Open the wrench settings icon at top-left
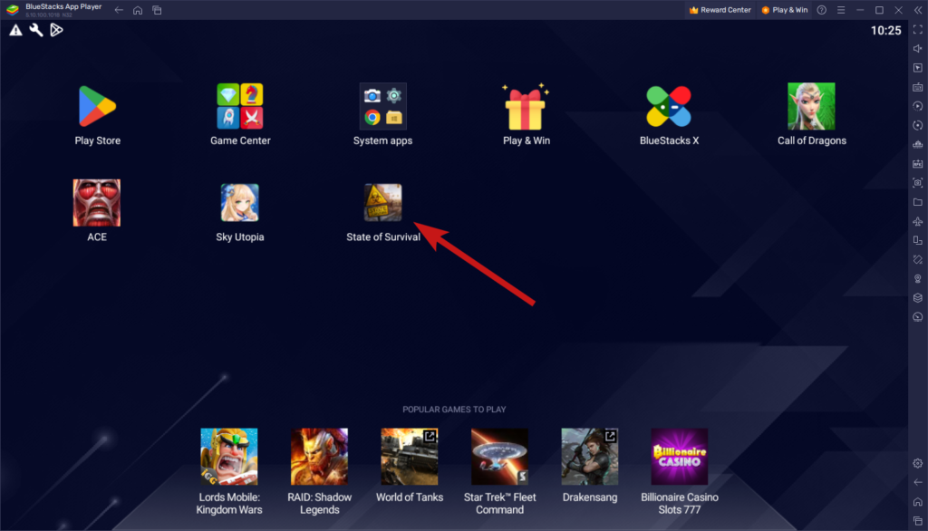The image size is (928, 531). click(x=36, y=29)
